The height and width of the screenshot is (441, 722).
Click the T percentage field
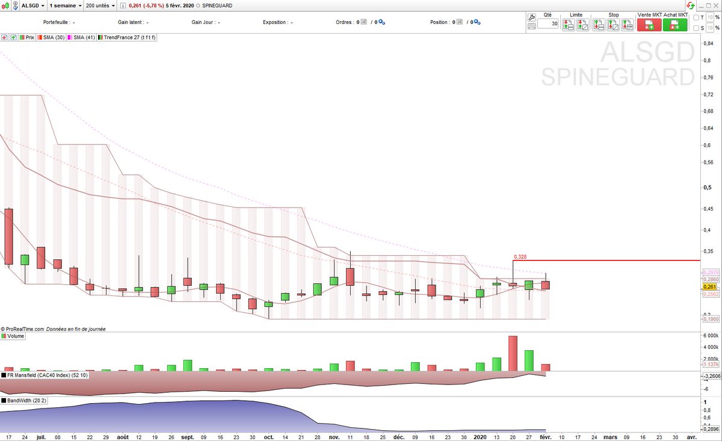point(710,17)
